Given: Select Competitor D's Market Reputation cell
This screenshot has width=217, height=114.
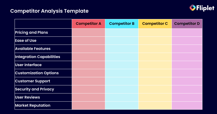Looking at the screenshot, I should pyautogui.click(x=187, y=105).
